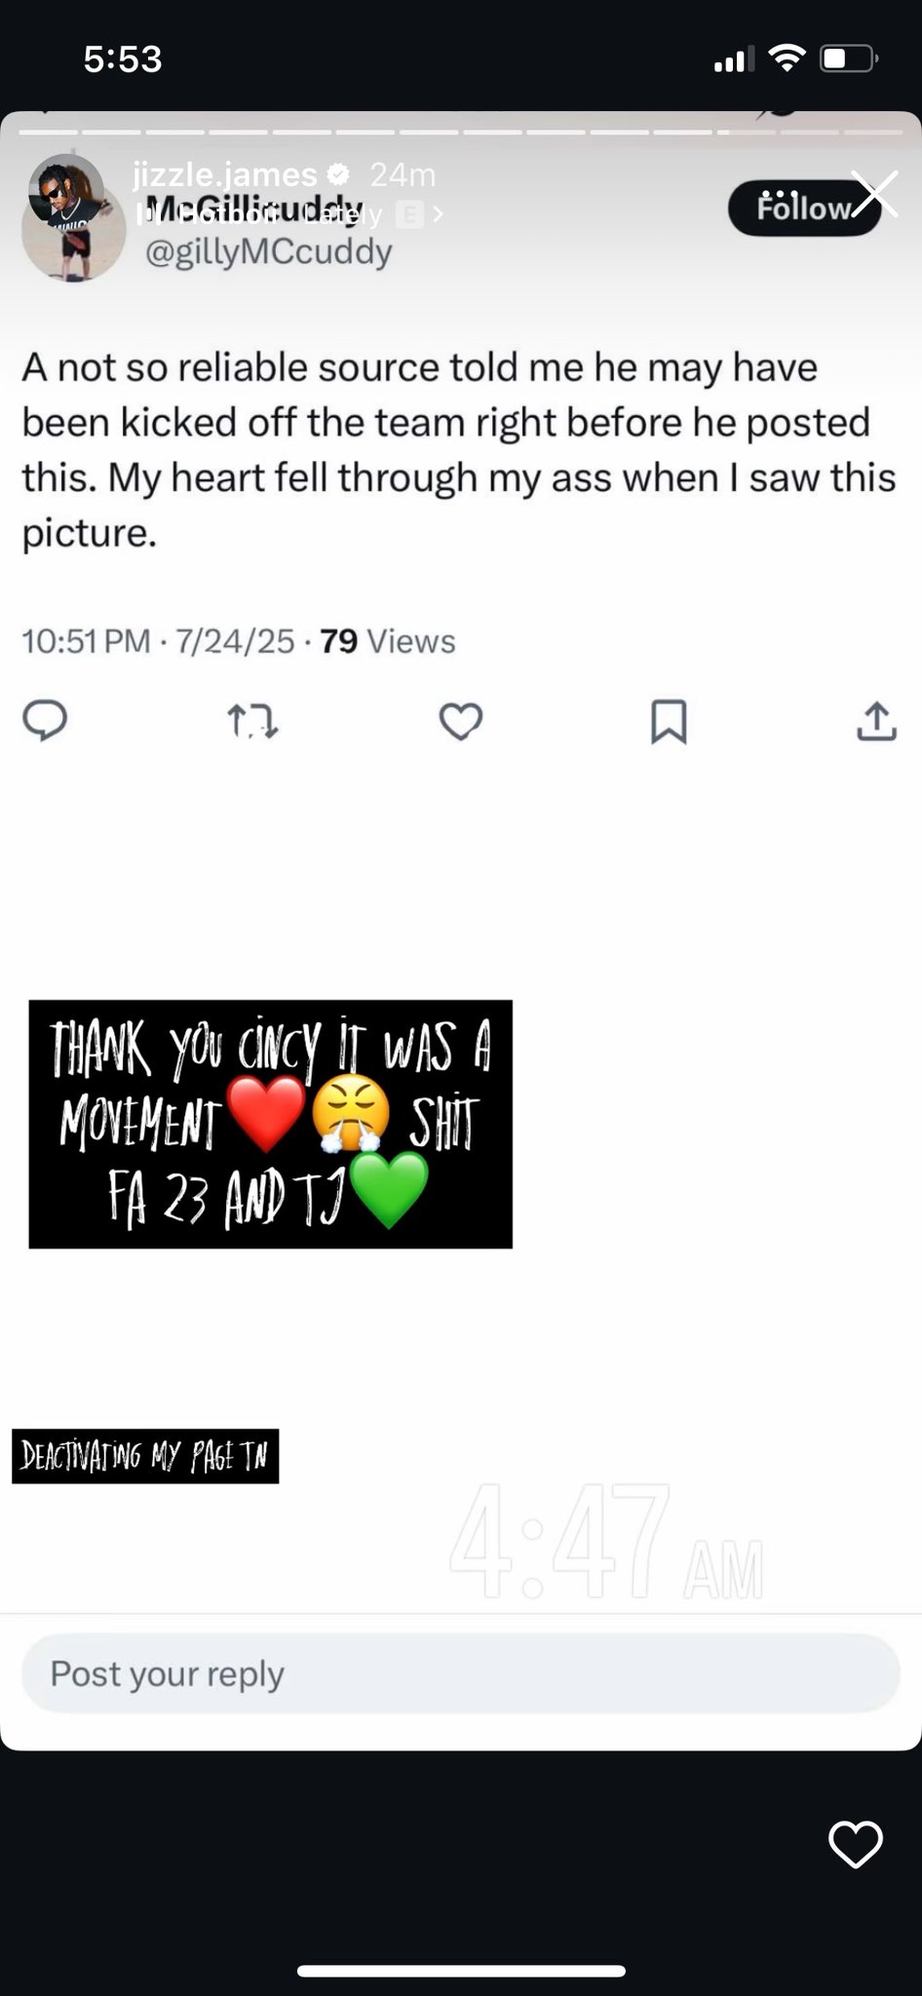Tap the Wi-Fi status icon

click(x=786, y=59)
